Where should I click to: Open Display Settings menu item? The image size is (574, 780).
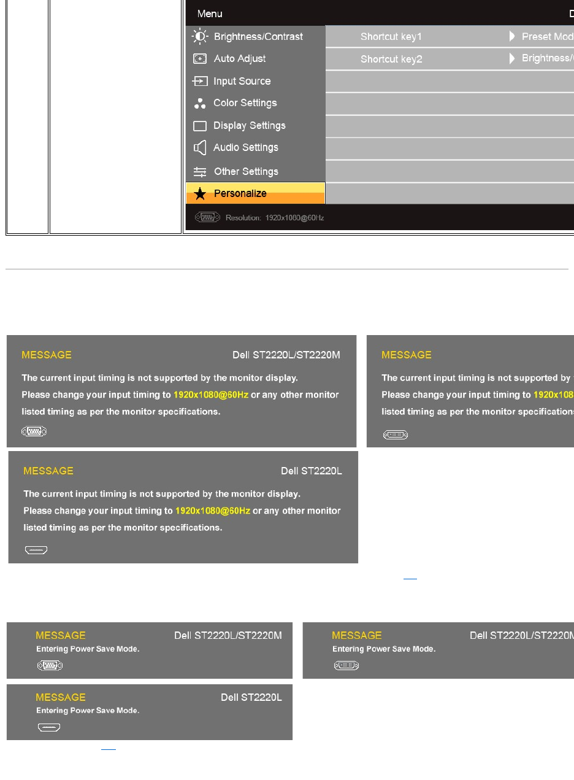(255, 126)
